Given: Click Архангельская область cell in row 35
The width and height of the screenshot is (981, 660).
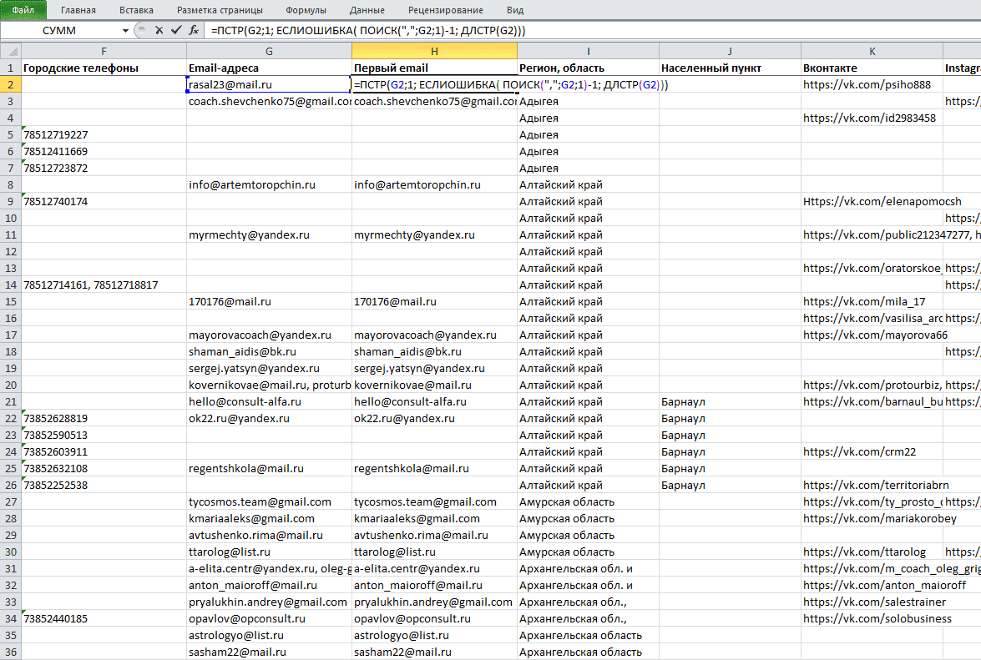Looking at the screenshot, I should point(588,635).
